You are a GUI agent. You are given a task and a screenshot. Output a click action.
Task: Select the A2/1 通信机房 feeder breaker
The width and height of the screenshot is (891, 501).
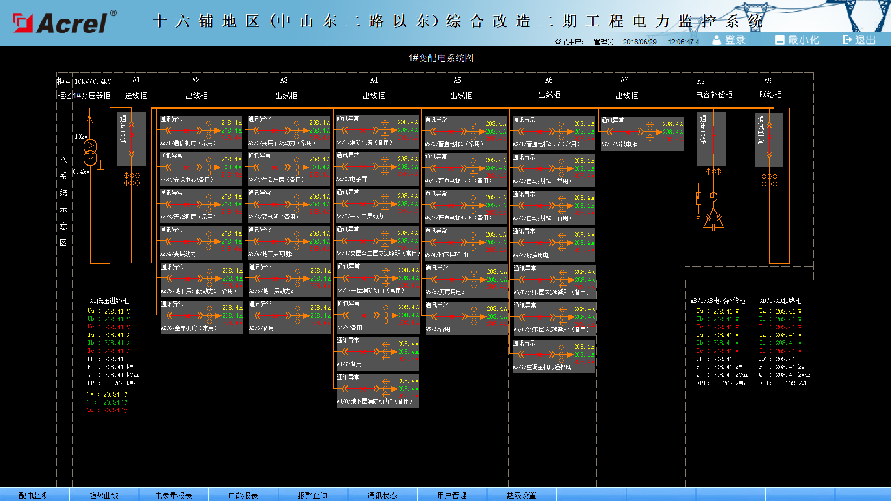tap(187, 131)
